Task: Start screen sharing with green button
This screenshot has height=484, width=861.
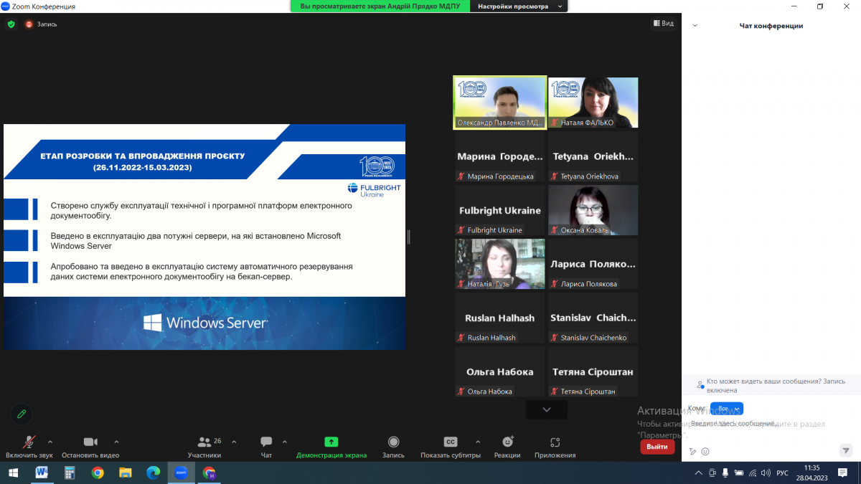Action: (x=331, y=442)
